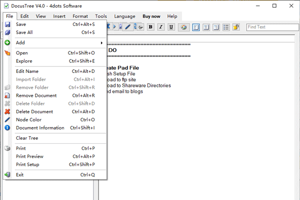Expand the Add submenu arrow
Image resolution: width=300 pixels, height=200 pixels.
tap(101, 43)
